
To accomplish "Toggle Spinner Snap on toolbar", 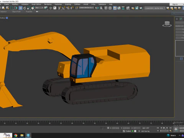I will [72, 8].
